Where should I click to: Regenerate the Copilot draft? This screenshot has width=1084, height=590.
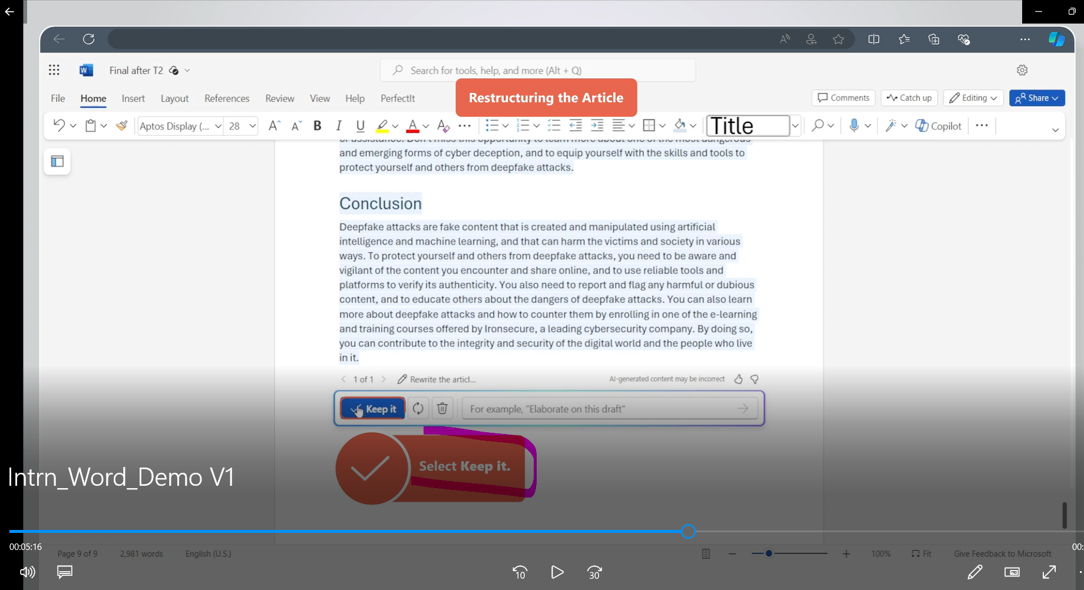pos(418,409)
